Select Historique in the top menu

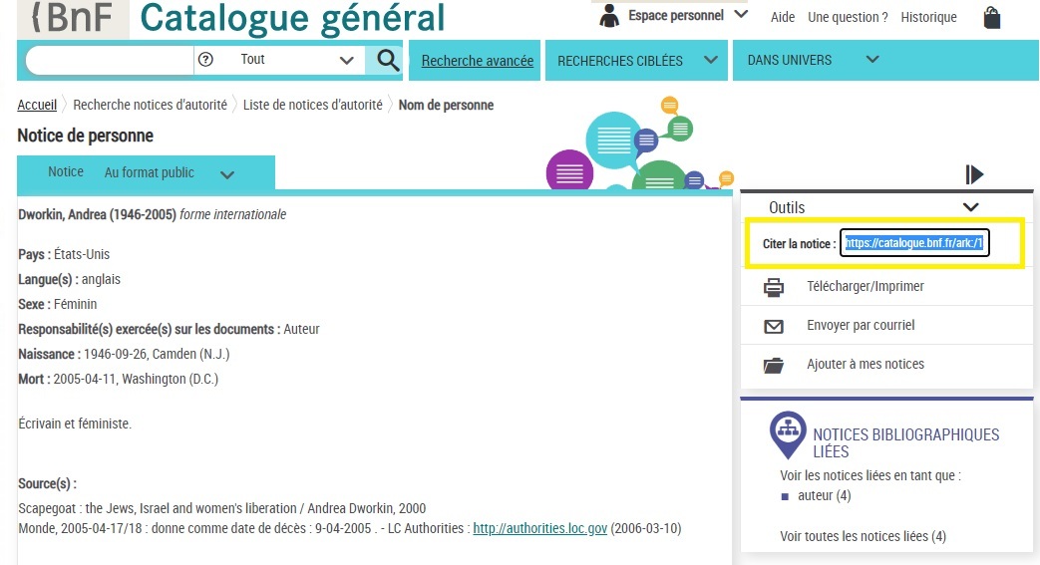[x=928, y=17]
